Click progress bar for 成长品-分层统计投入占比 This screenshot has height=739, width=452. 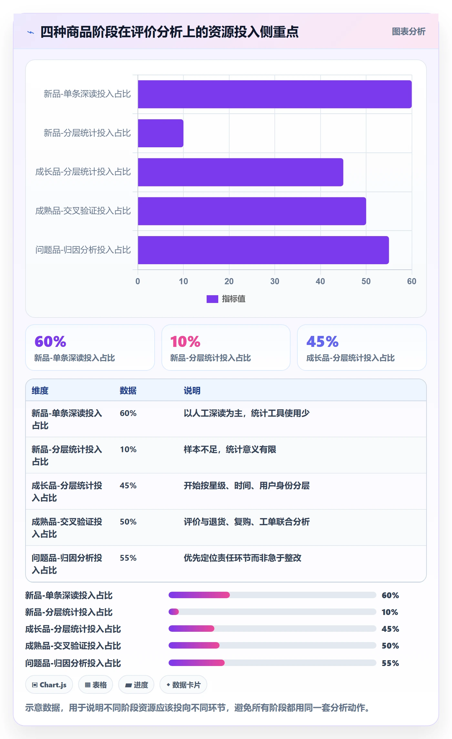point(272,629)
